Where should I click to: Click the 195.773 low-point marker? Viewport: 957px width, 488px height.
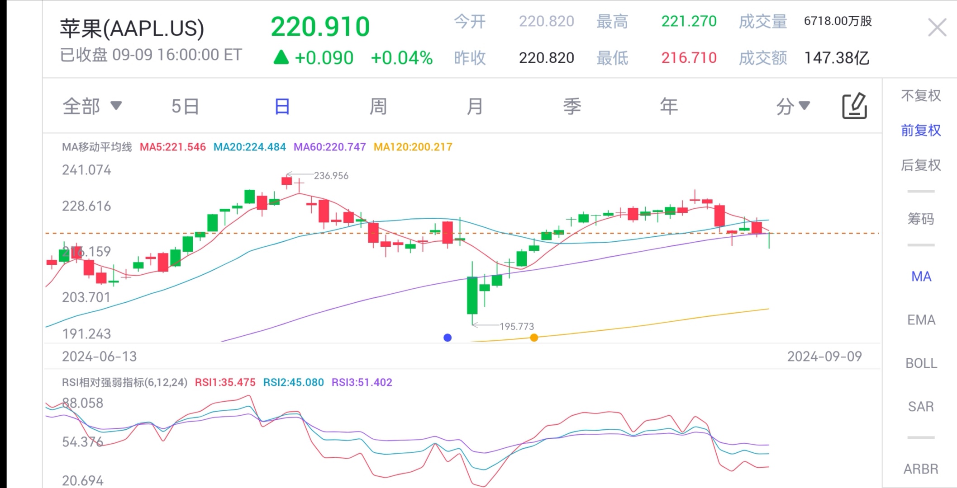[517, 326]
